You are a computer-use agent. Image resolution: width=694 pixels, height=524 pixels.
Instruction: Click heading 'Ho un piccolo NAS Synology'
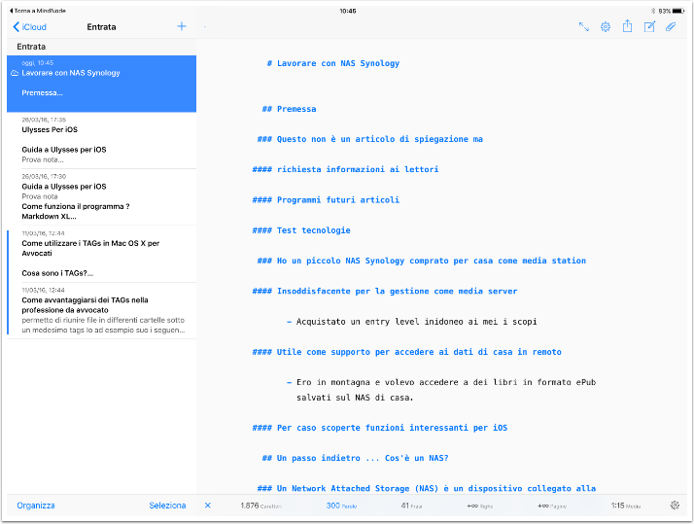[x=422, y=261]
